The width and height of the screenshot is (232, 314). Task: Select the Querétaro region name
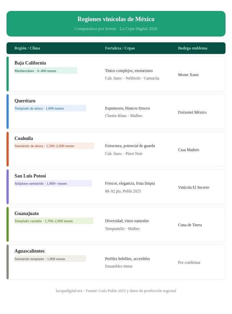pyautogui.click(x=25, y=101)
